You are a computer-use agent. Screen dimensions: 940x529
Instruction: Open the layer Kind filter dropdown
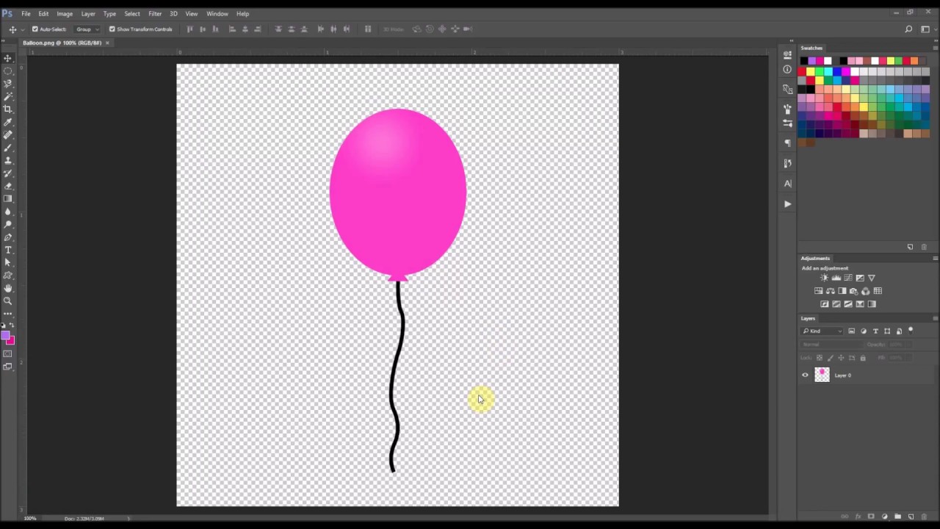pyautogui.click(x=822, y=331)
